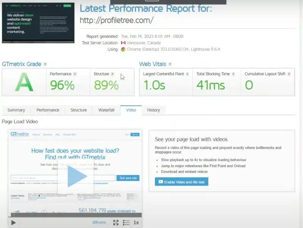Image resolution: width=303 pixels, height=228 pixels.
Task: Click the See your page load with videos heading
Action: (191, 139)
